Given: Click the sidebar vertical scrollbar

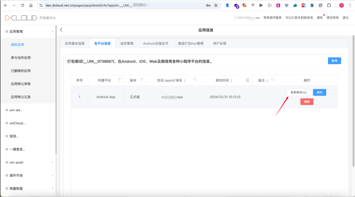Looking at the screenshot, I should point(56,90).
